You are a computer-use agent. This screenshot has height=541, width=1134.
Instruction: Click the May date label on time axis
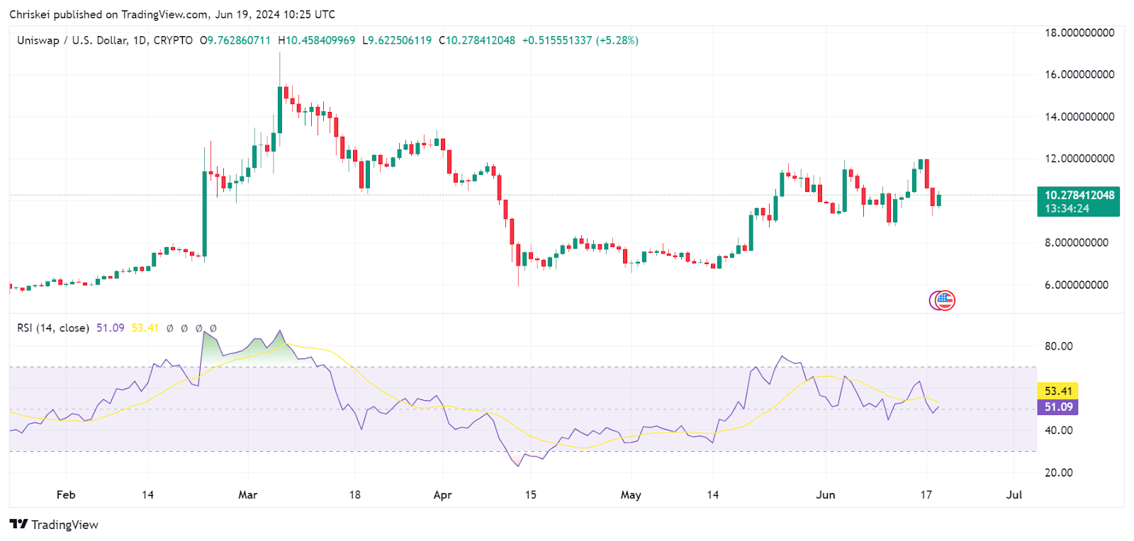tap(631, 495)
